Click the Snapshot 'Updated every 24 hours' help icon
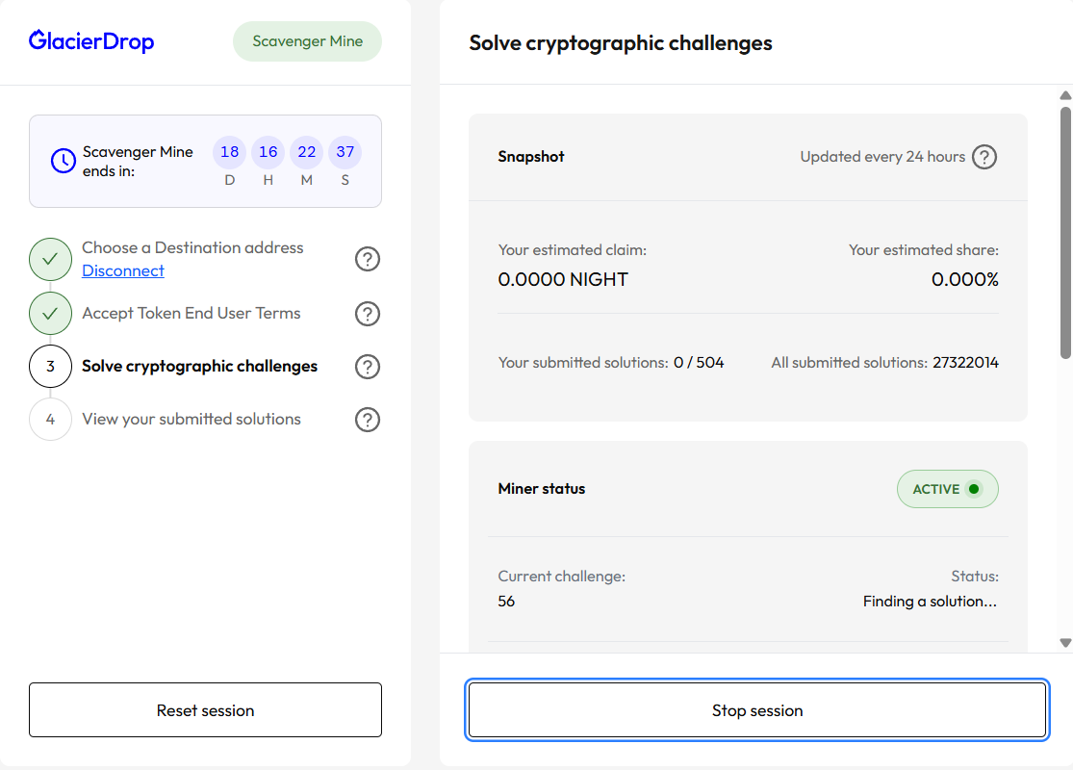Viewport: 1073px width, 770px height. point(984,157)
